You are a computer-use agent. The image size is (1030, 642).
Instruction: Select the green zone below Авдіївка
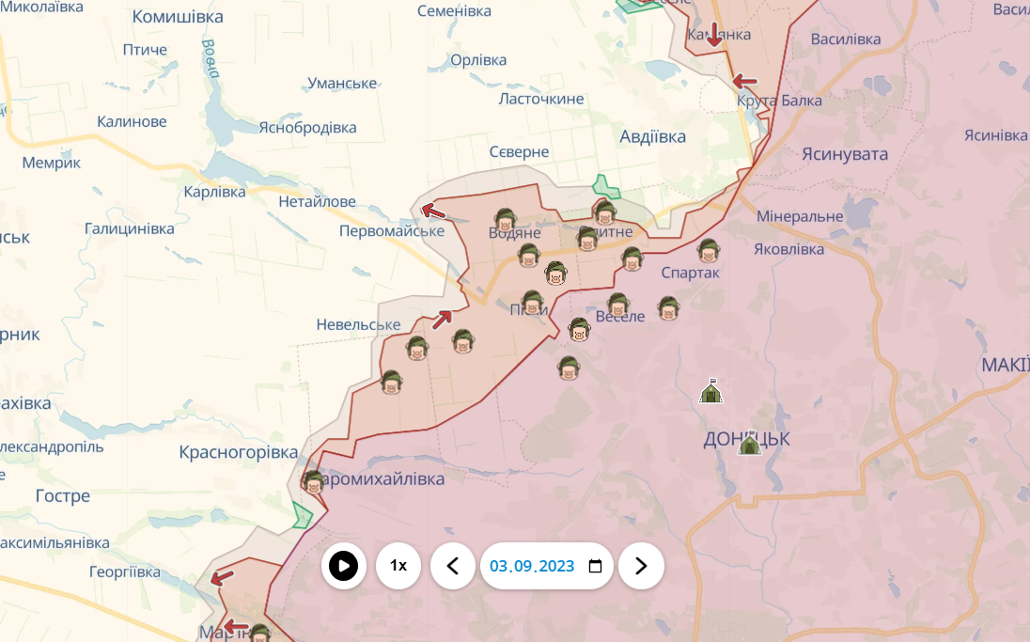601,185
